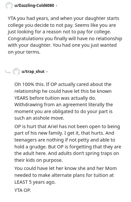The image size is (131, 202).
Task: Open the u/Dazzling-Cold6080 avatar icon
Action: 9,6
